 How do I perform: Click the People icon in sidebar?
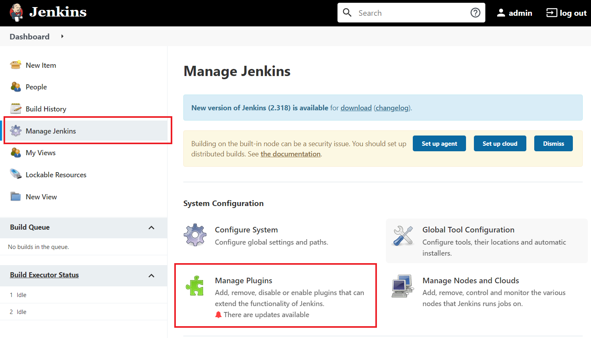coord(16,87)
